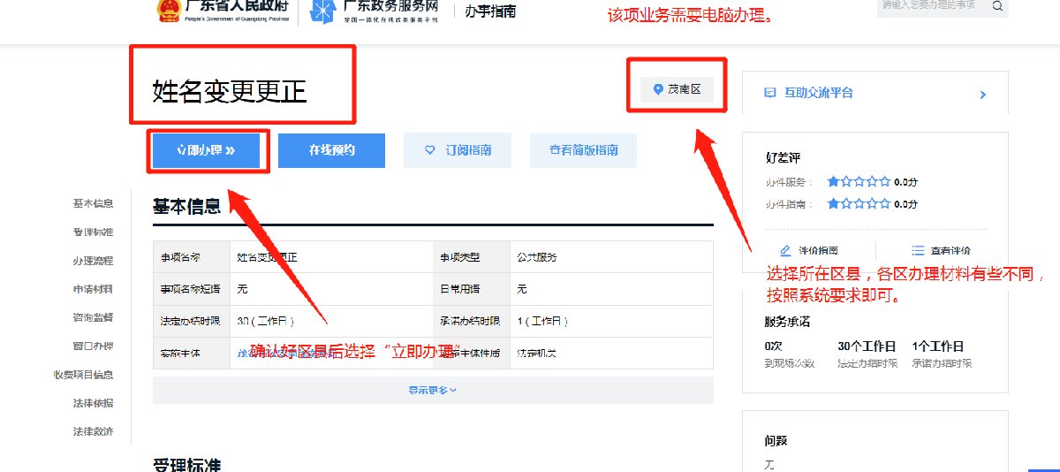Click the 日常用语 row label
The image size is (1060, 472).
click(x=461, y=289)
